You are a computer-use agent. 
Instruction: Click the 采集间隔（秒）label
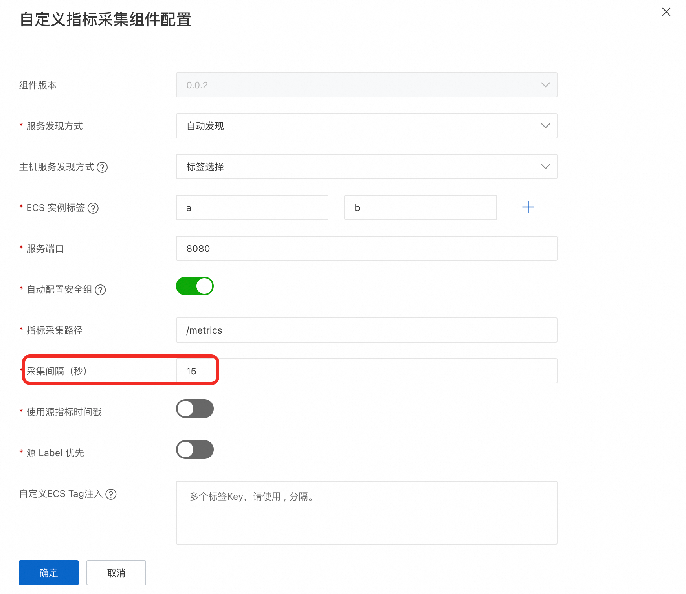57,371
